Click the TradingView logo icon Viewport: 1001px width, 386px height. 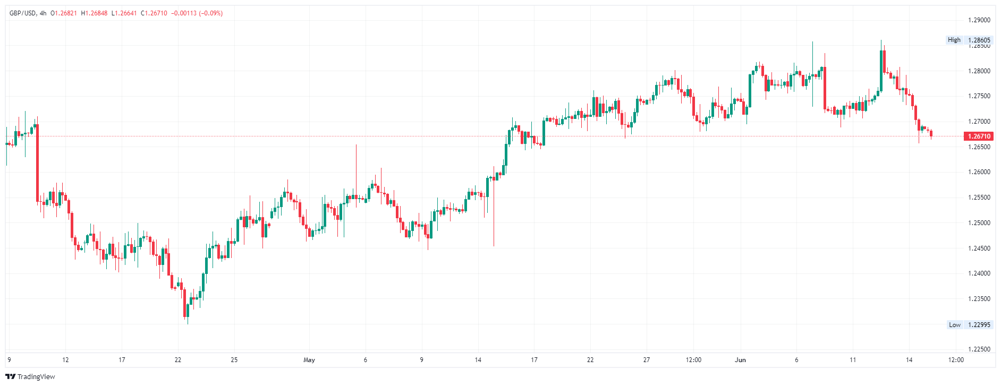click(x=10, y=376)
